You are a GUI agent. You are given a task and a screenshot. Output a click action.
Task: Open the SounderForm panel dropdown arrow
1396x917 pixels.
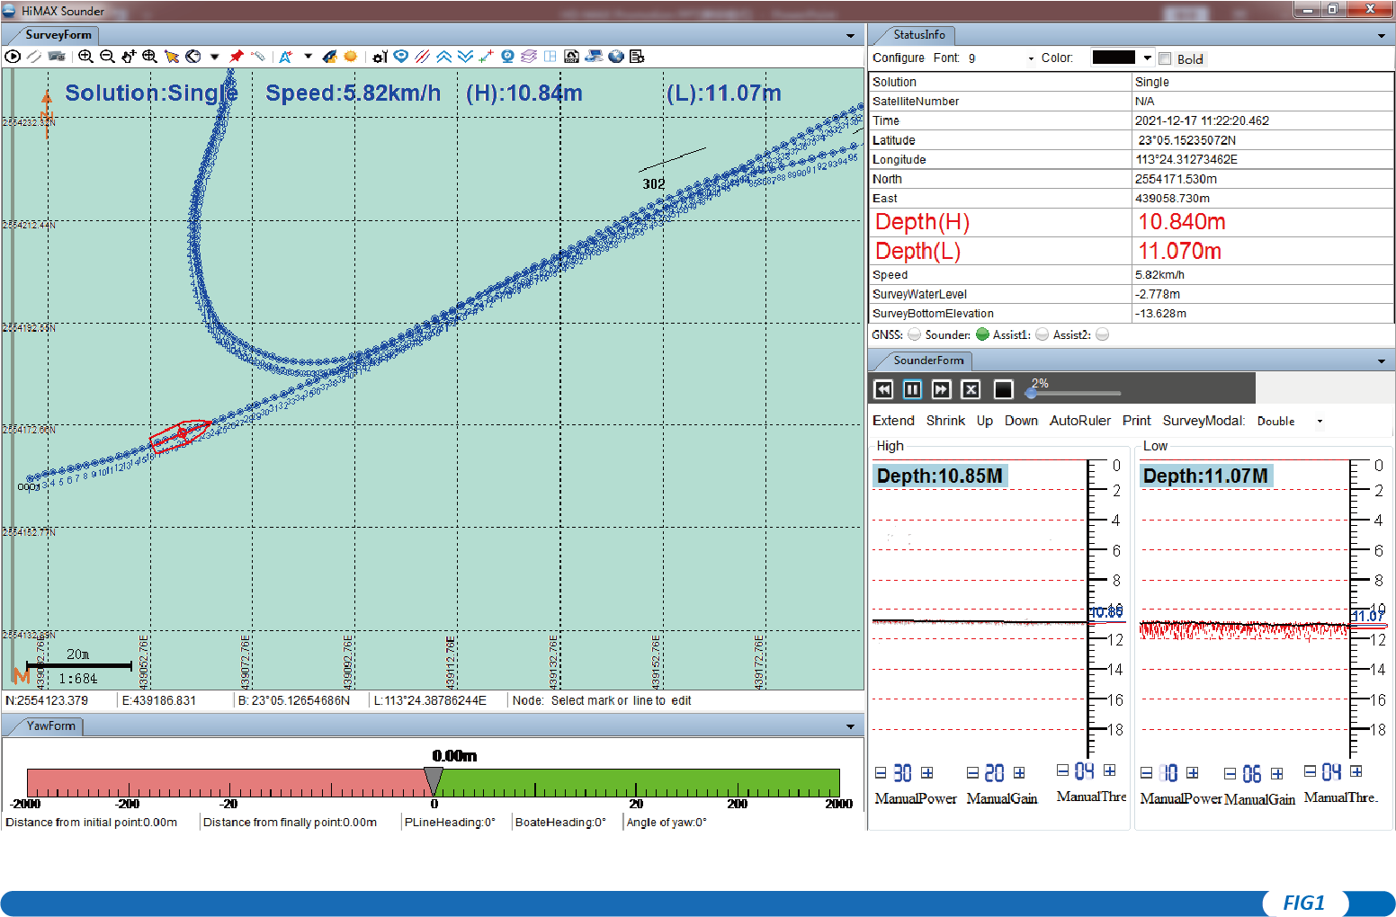coord(1382,361)
